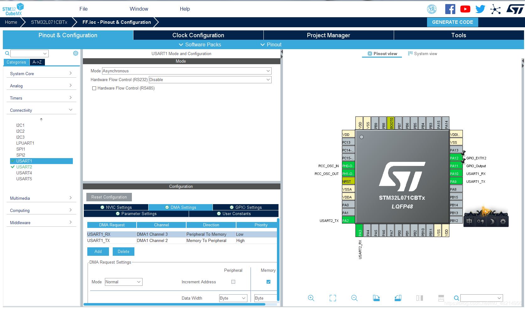Screen dimensions: 525x309
Task: Open the Memory Data Width Byte dropdown
Action: point(266,298)
